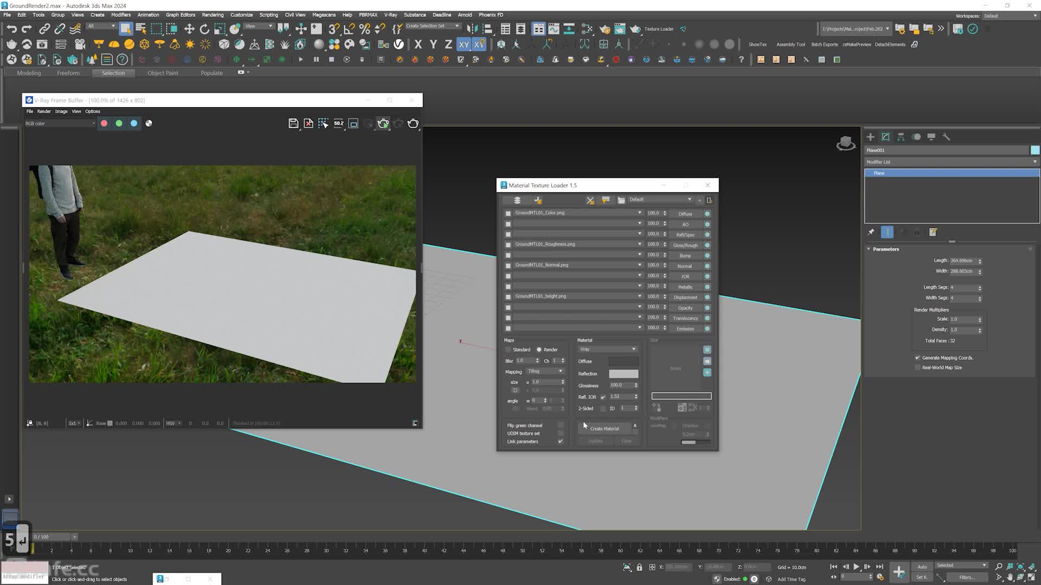The image size is (1041, 585).
Task: Toggle the Percent Snap icon
Action: [x=364, y=29]
